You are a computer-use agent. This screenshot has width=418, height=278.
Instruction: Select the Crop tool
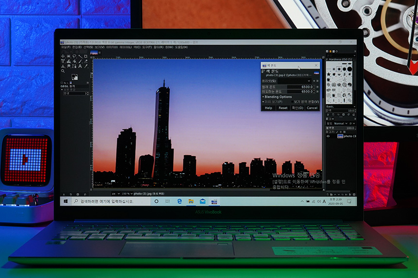click(86, 56)
